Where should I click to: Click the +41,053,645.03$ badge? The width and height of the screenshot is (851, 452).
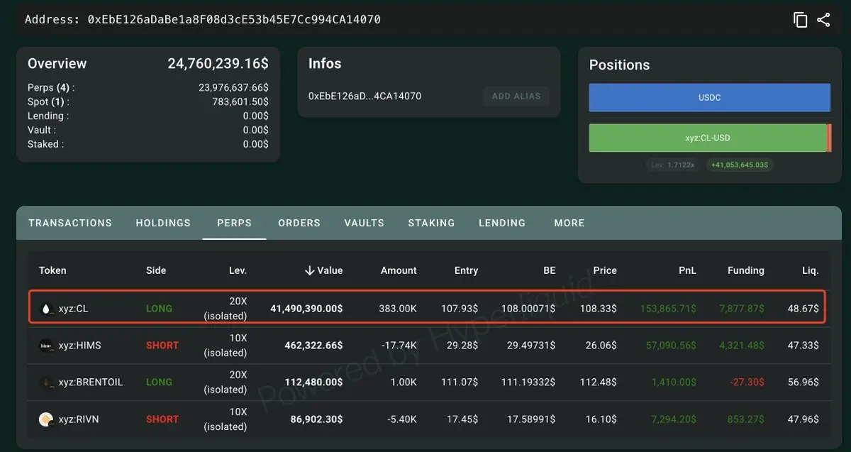pyautogui.click(x=740, y=165)
